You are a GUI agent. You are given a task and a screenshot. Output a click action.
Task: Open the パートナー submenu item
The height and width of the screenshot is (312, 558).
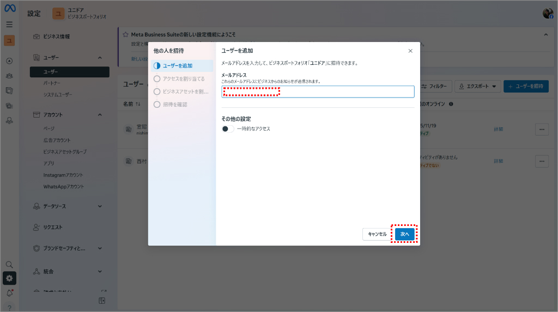pos(52,83)
